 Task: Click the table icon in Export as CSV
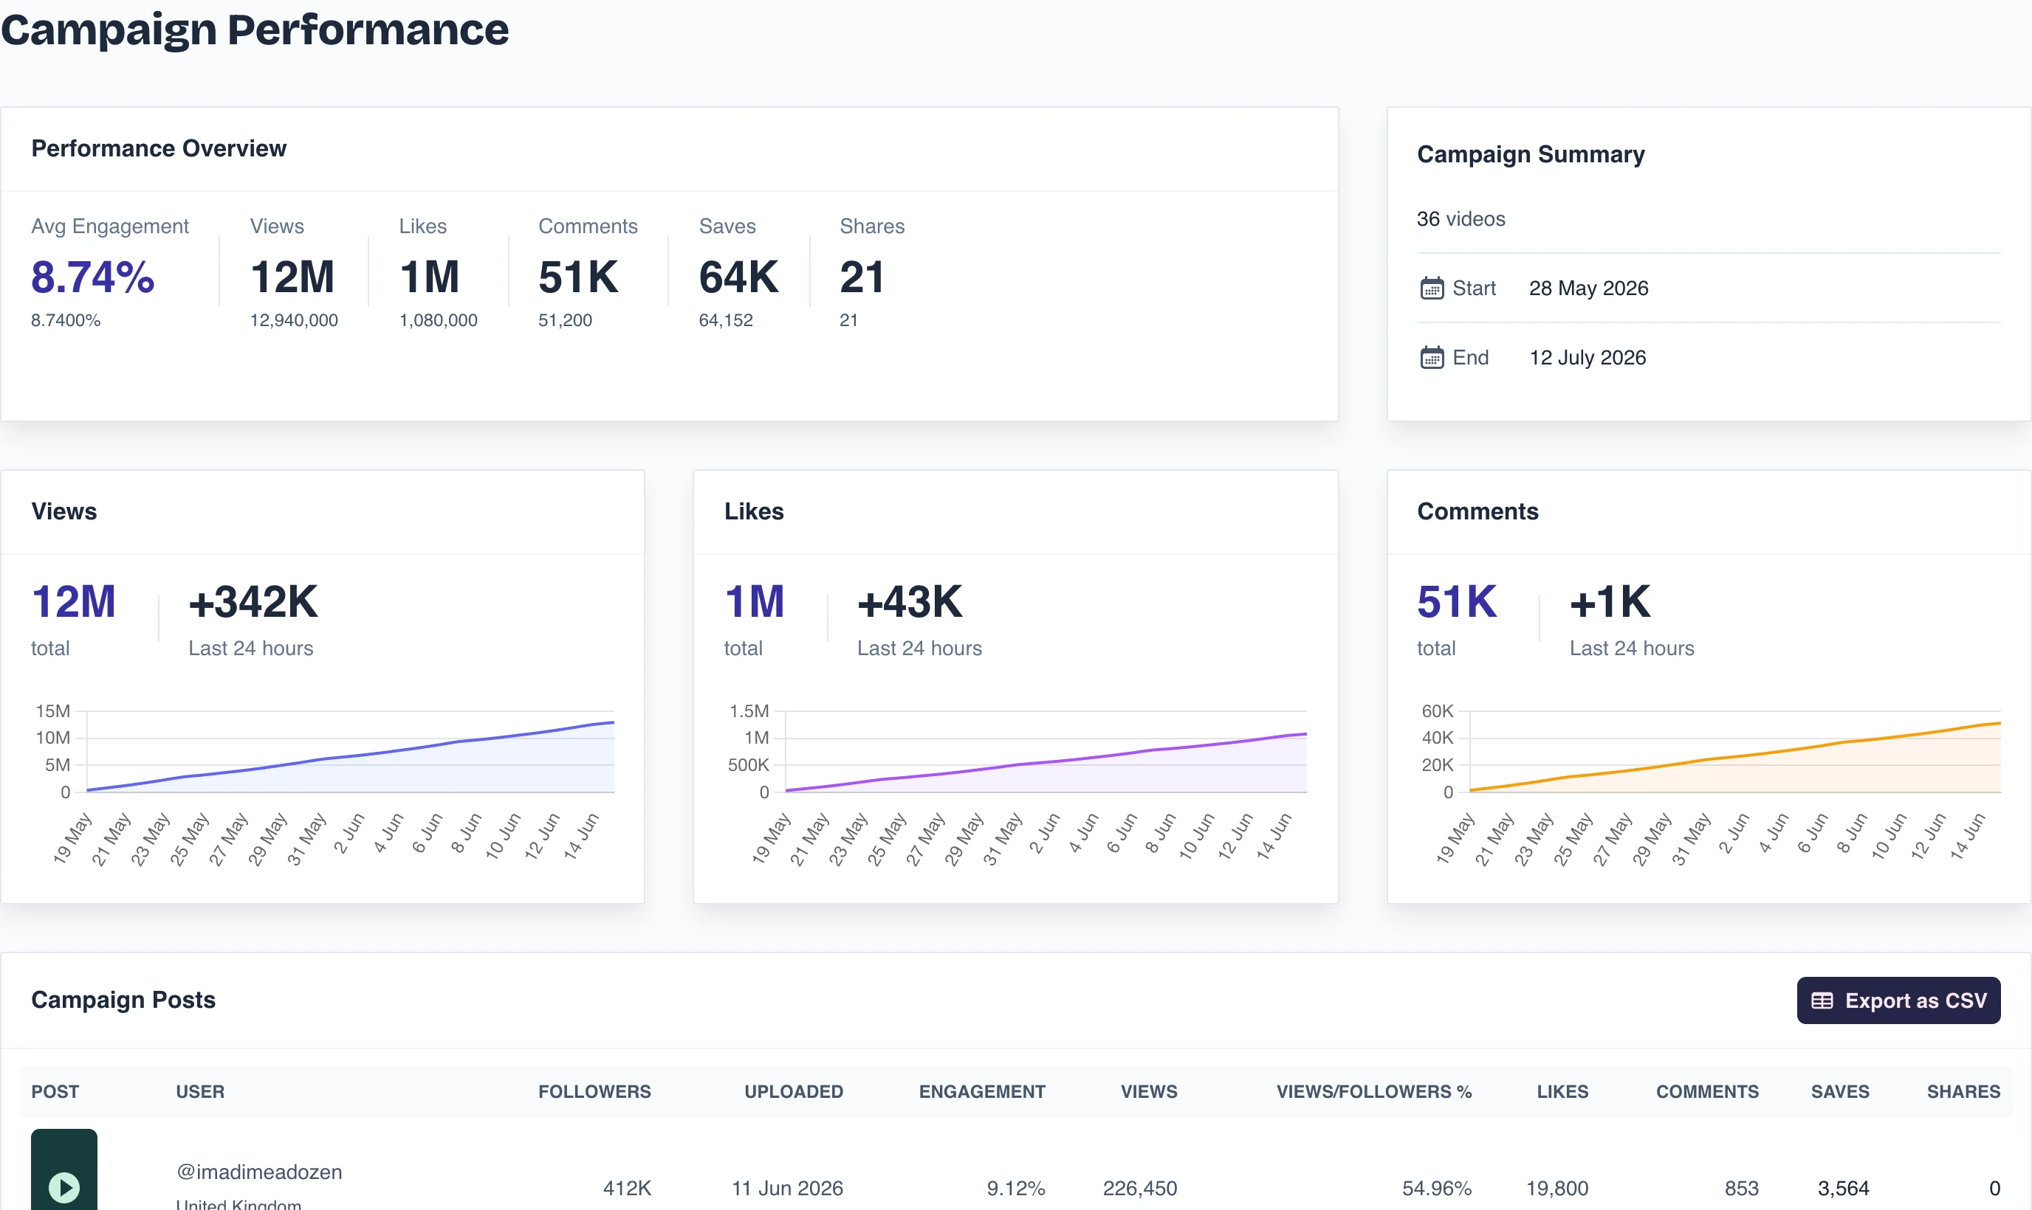tap(1822, 1000)
